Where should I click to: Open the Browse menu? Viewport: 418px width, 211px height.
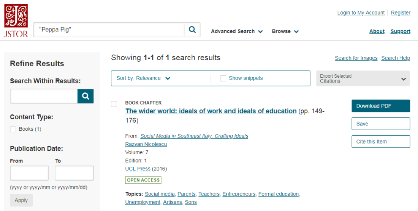(285, 31)
